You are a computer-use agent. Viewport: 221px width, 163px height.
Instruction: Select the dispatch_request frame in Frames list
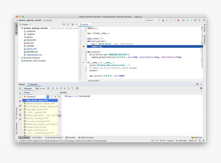(x=40, y=103)
